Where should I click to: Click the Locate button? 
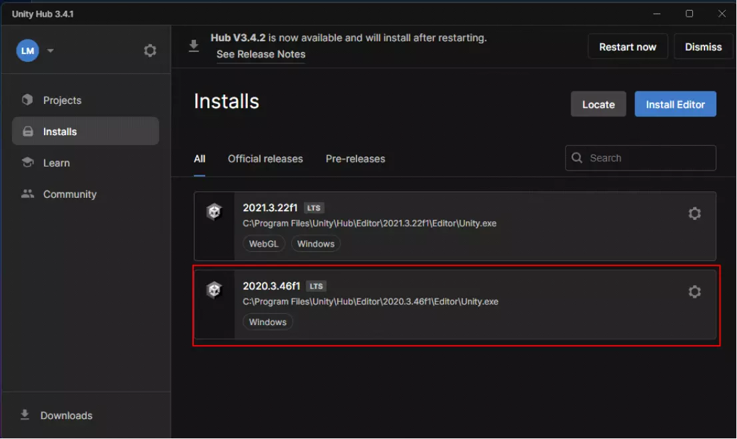tap(598, 105)
